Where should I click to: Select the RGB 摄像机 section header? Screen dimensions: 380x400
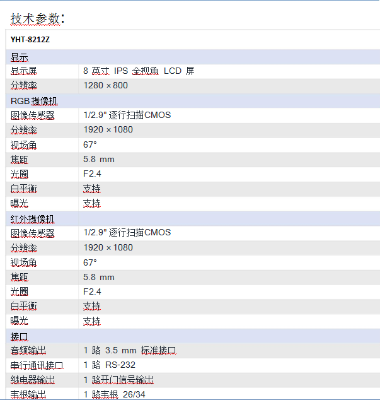point(35,100)
